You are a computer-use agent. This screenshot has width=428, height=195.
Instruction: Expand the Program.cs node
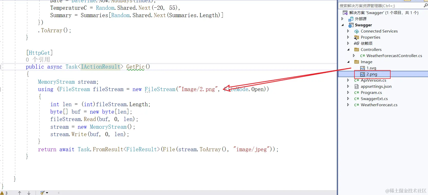[x=348, y=92]
